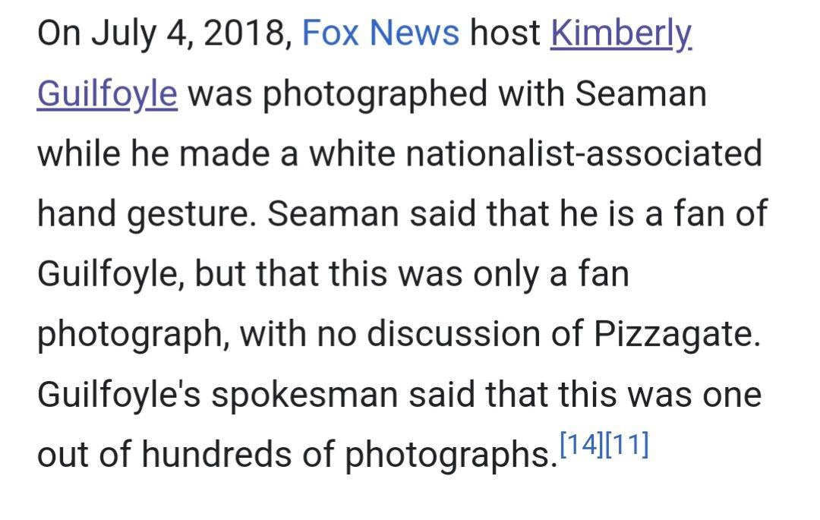Open the Fox News link
This screenshot has width=820, height=520.
(380, 33)
